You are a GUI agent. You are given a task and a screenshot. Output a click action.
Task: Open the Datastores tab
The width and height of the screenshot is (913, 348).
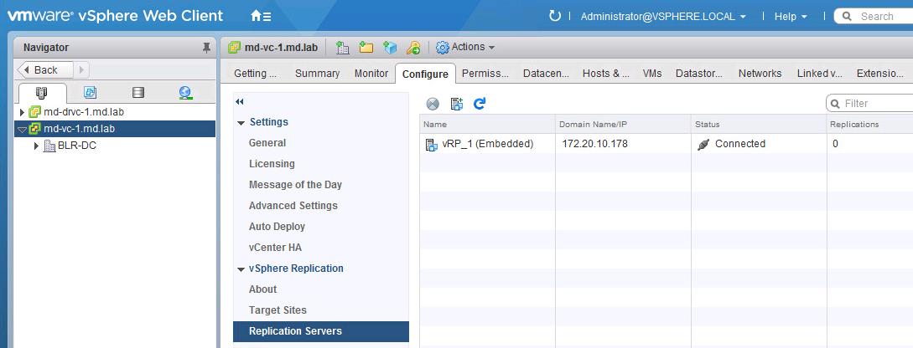click(x=698, y=74)
